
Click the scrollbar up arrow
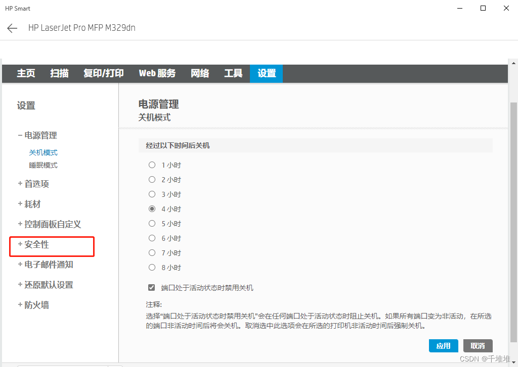pos(513,63)
